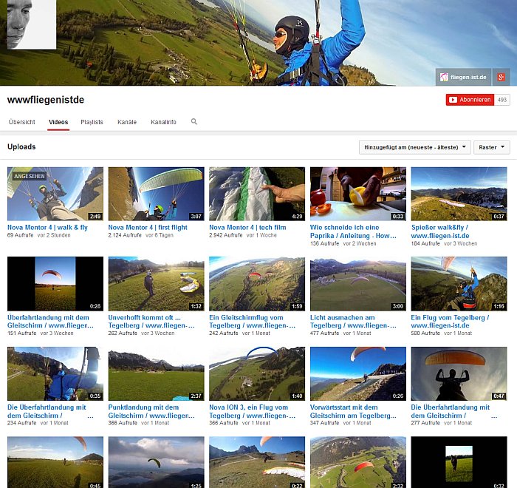This screenshot has height=488, width=517.
Task: Open Punktlandung mit dem Gleitschirm title
Action: tap(151, 411)
